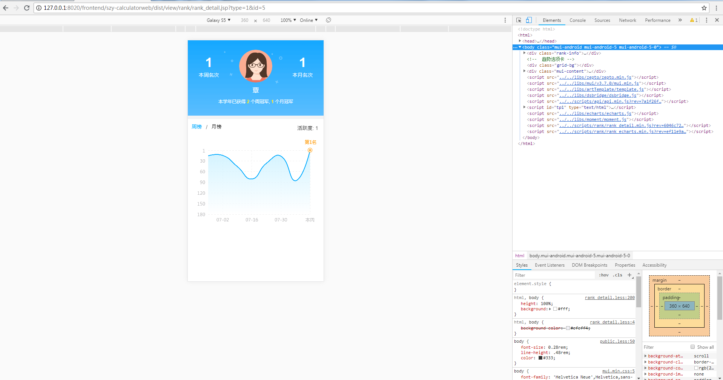Open the Galaxy S5 device dropdown
This screenshot has height=380, width=723.
click(218, 20)
